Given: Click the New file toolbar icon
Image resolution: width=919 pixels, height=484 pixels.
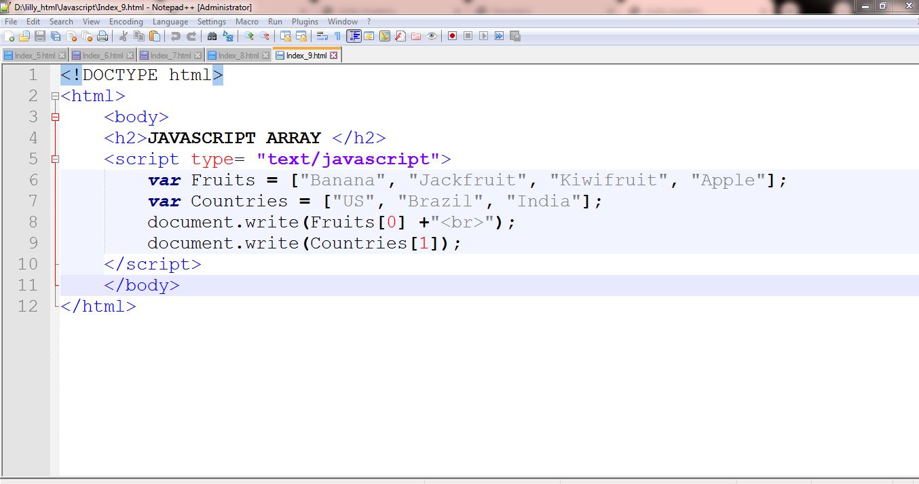Looking at the screenshot, I should pos(10,36).
